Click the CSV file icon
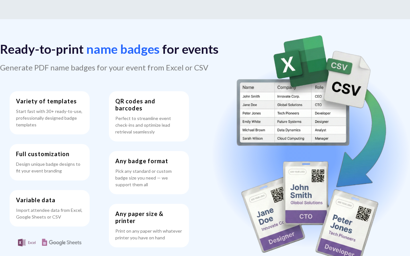This screenshot has width=410, height=256. click(348, 80)
